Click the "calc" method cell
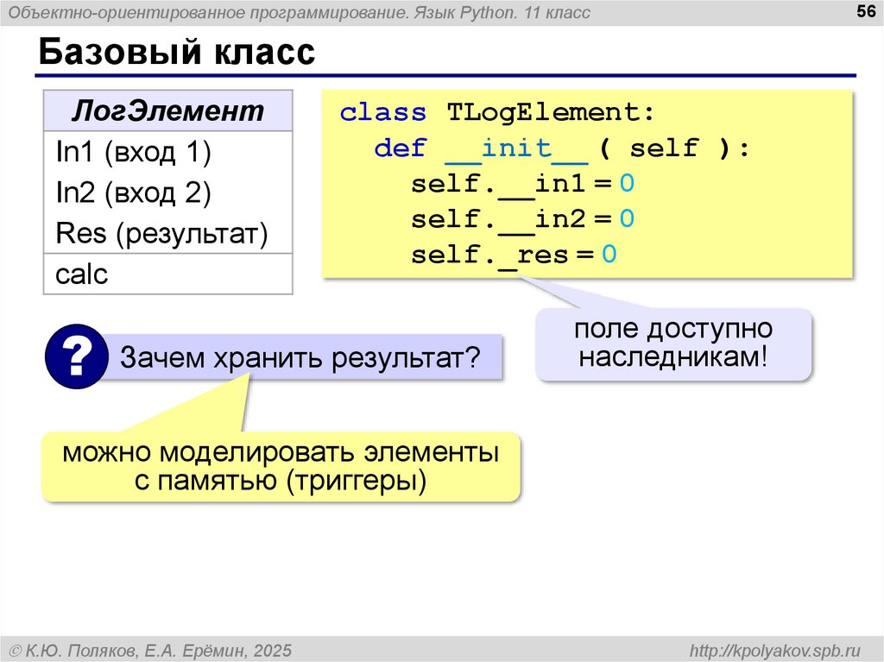 pos(83,274)
